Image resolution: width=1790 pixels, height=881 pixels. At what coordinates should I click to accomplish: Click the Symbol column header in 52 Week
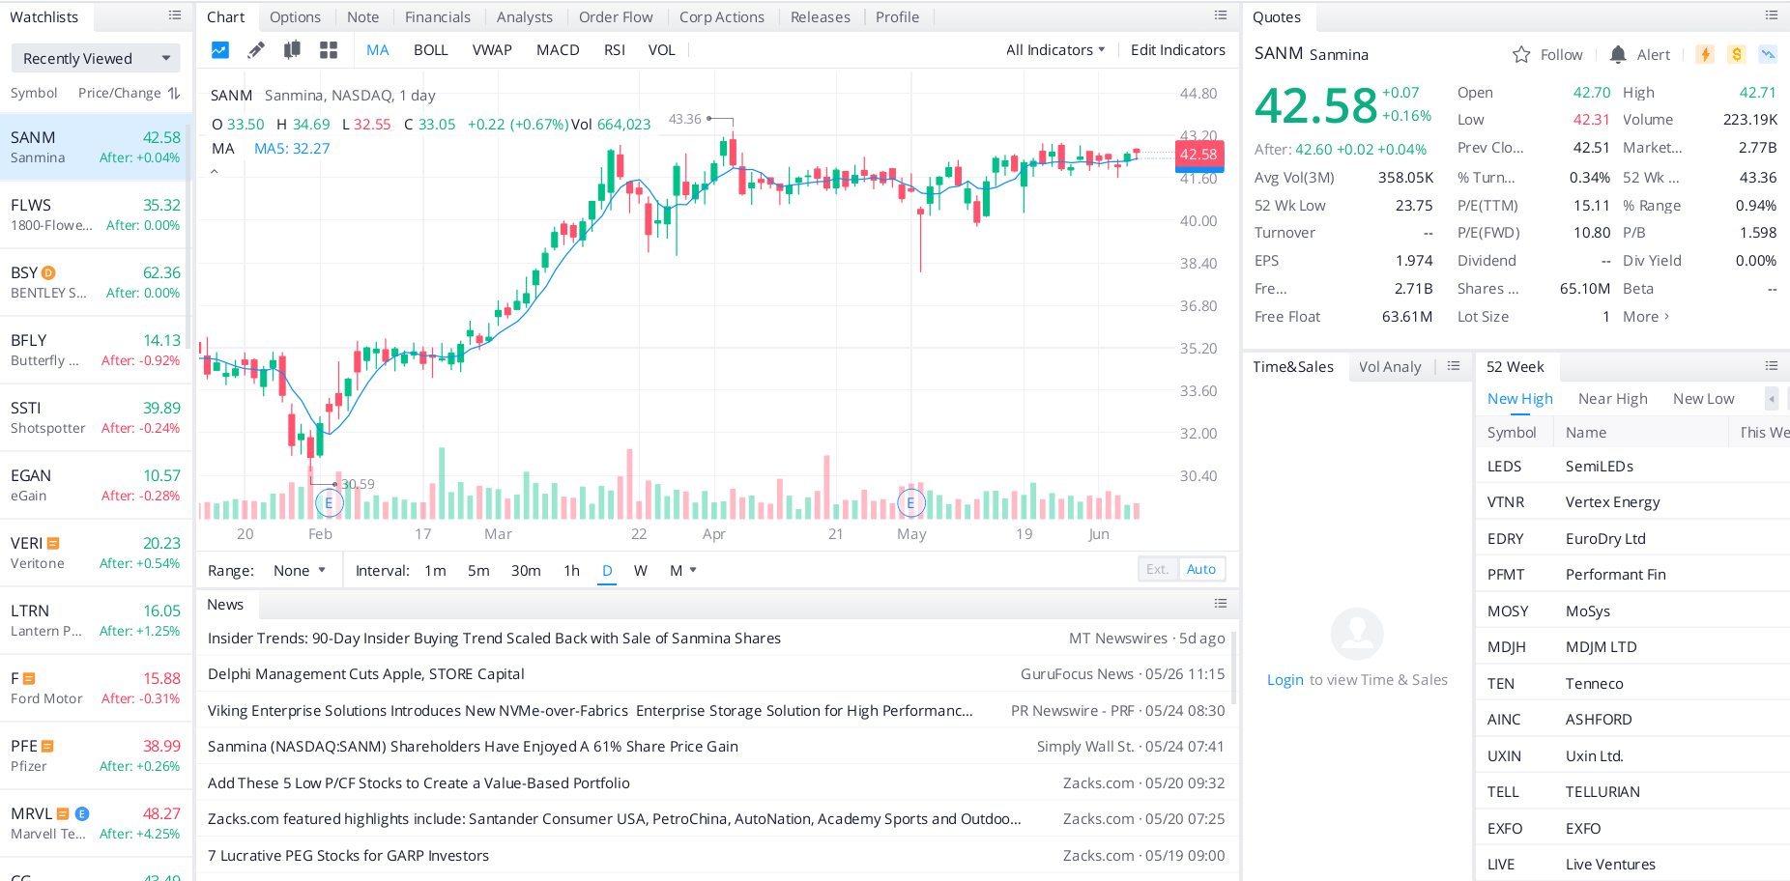pyautogui.click(x=1512, y=433)
